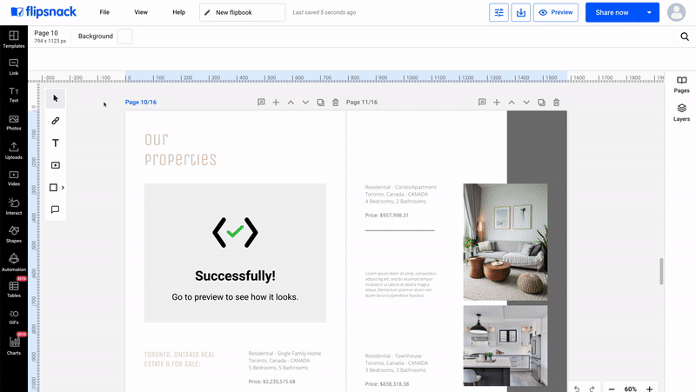Add a note to Page 11
The height and width of the screenshot is (392, 696).
pos(482,103)
